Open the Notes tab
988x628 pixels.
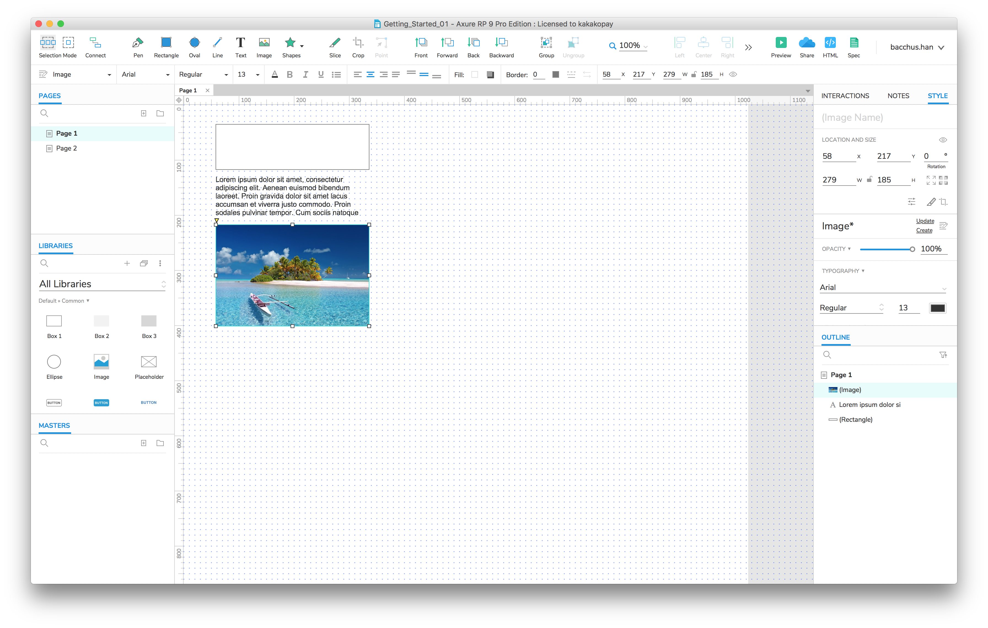898,96
